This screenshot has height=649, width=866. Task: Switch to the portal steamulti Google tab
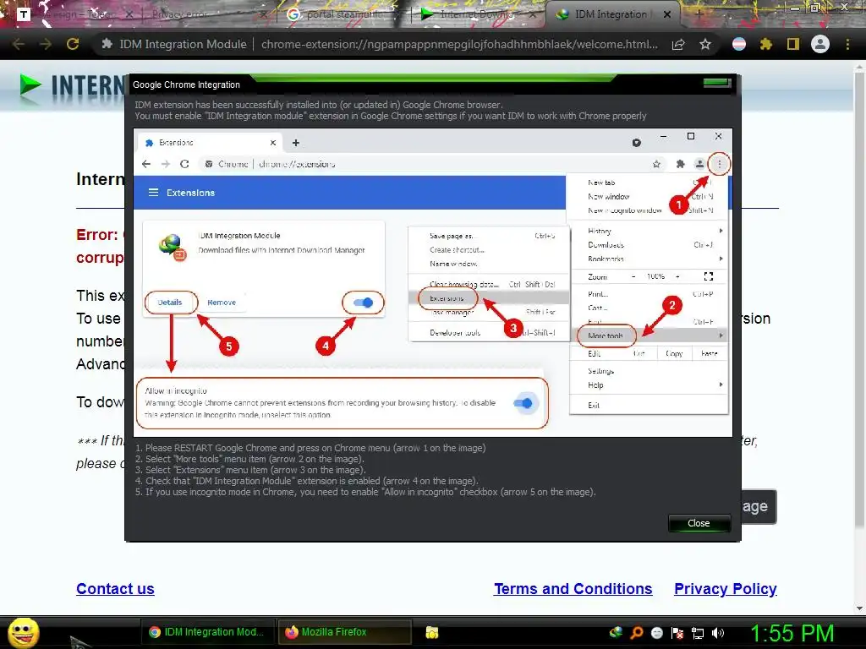[x=343, y=15]
